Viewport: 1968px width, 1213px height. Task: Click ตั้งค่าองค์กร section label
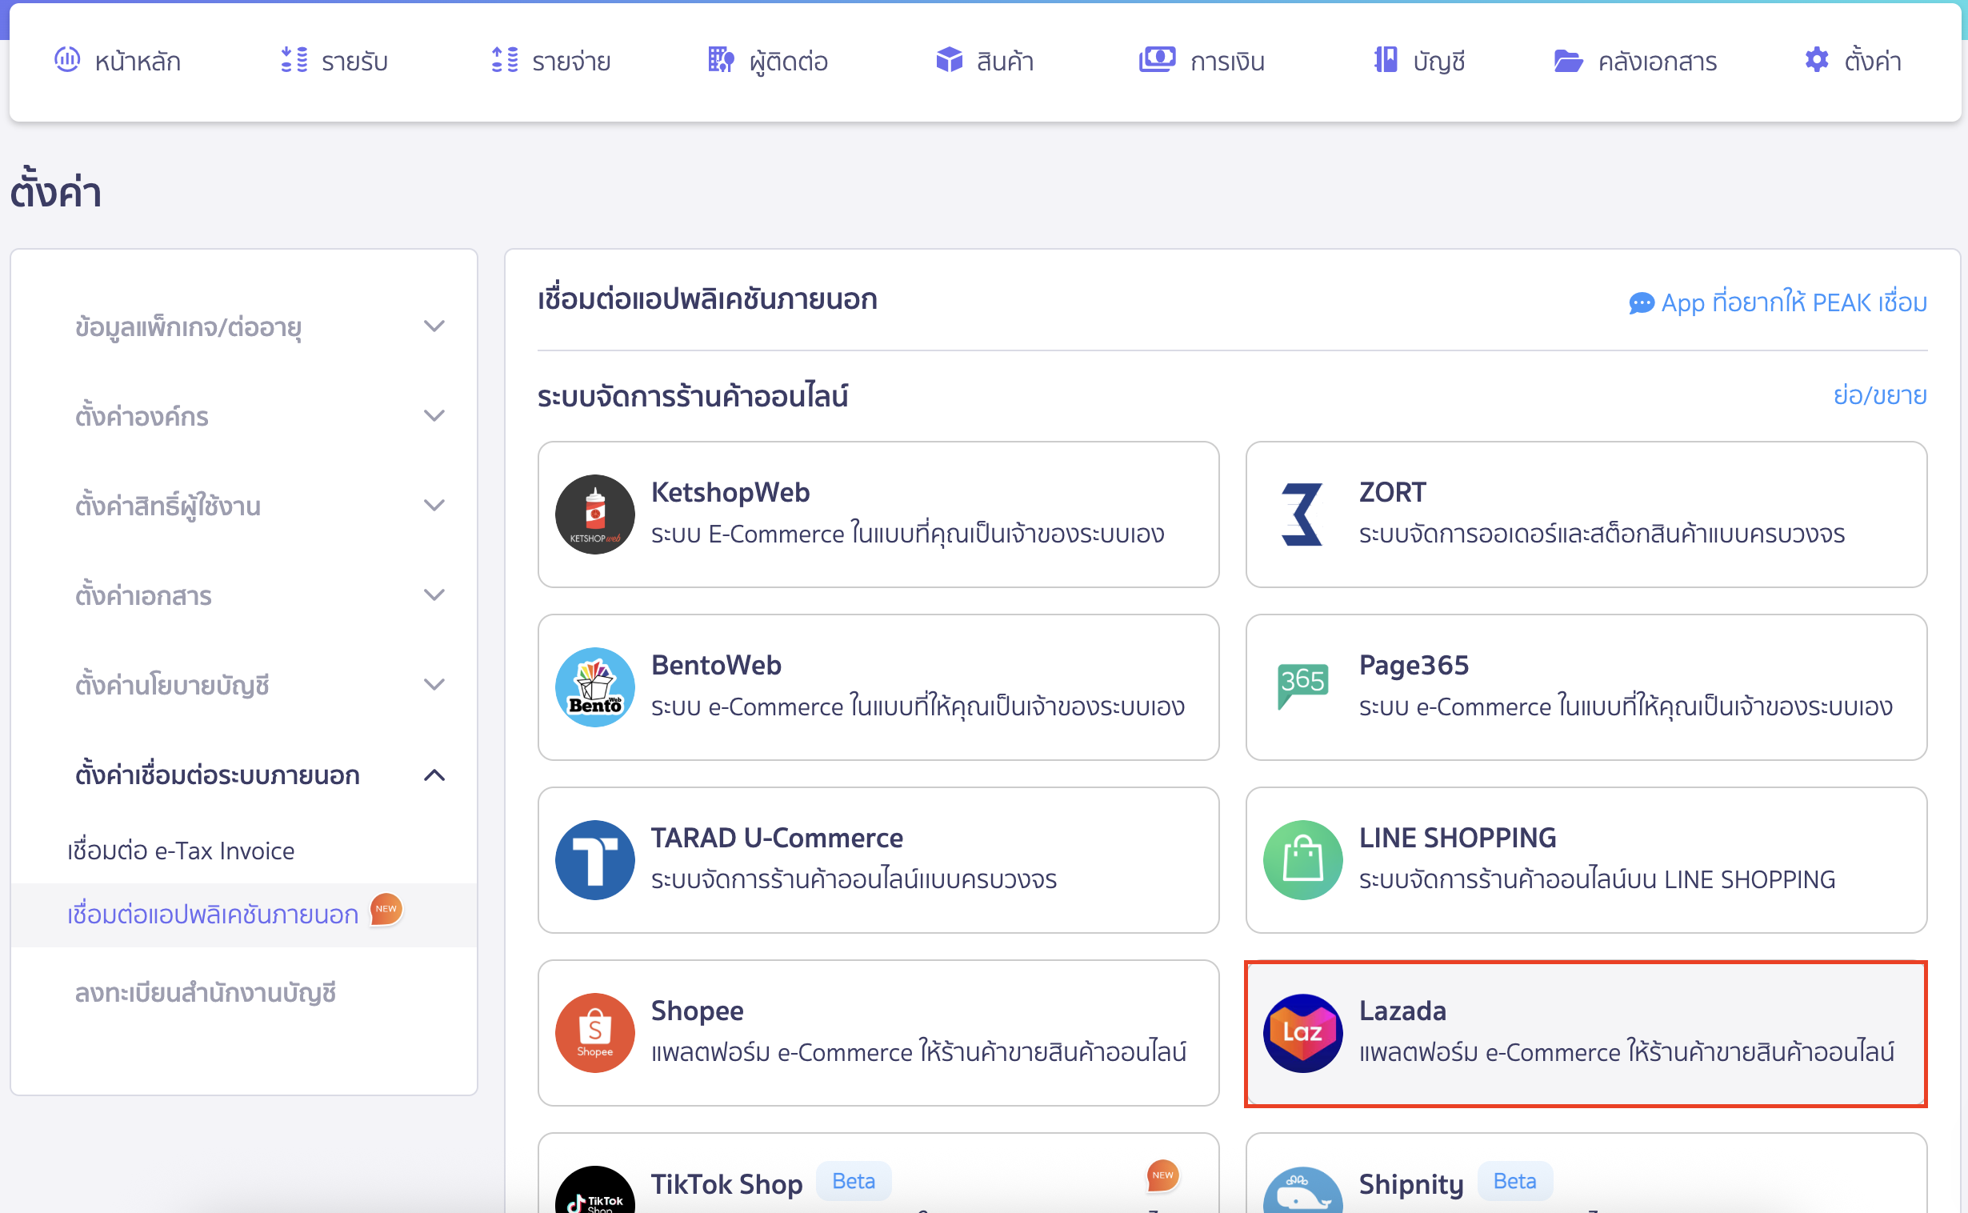(142, 416)
